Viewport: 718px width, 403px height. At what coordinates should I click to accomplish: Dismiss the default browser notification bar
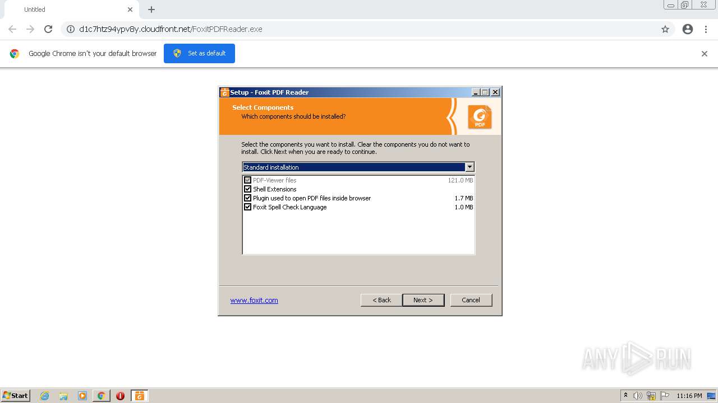pyautogui.click(x=705, y=54)
